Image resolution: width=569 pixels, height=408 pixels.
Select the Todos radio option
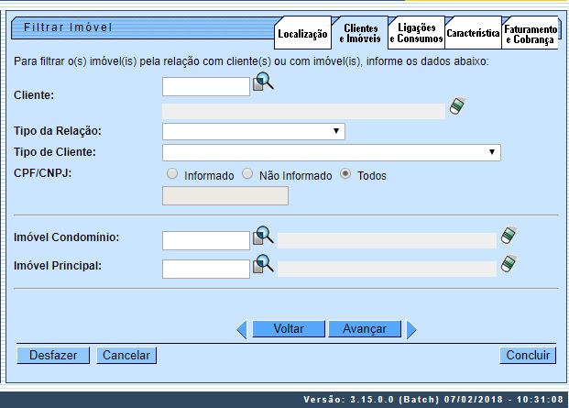coord(345,174)
